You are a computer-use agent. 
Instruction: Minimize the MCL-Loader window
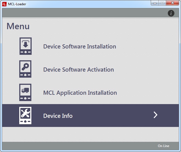click(155, 3)
